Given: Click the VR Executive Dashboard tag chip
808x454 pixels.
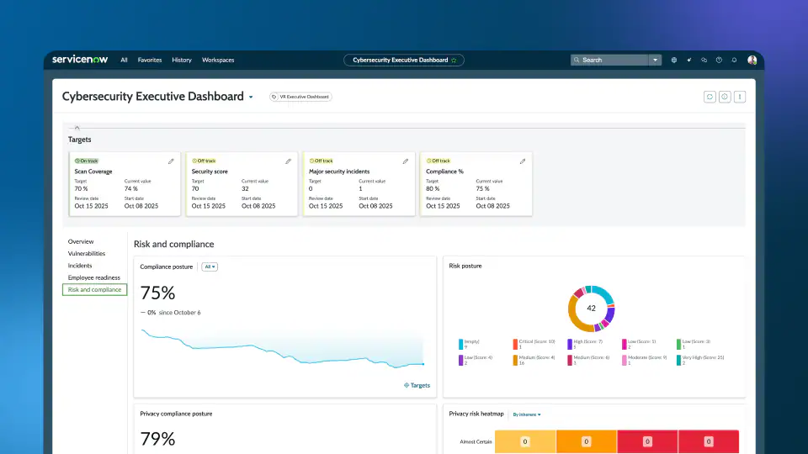Looking at the screenshot, I should pyautogui.click(x=300, y=97).
